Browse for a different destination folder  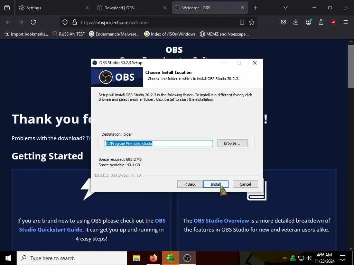pyautogui.click(x=232, y=143)
